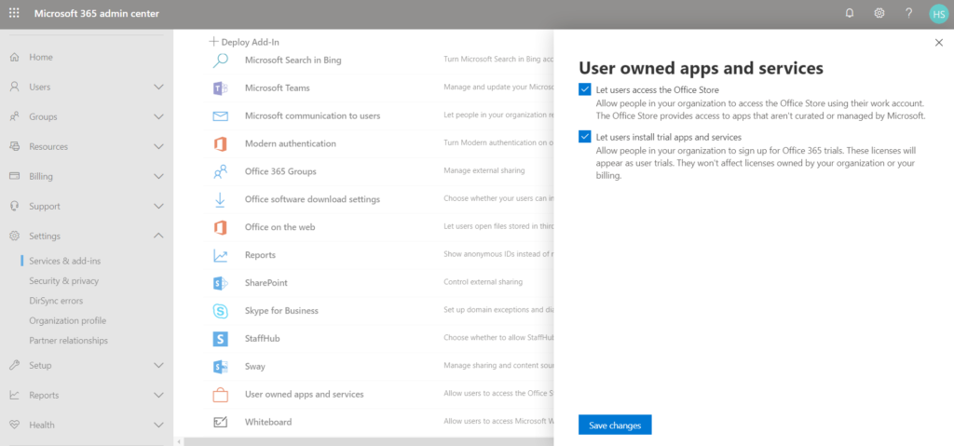Image resolution: width=954 pixels, height=446 pixels.
Task: Open the app launcher waffle icon
Action: click(14, 14)
